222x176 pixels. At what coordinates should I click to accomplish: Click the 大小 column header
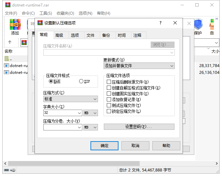click(x=215, y=51)
